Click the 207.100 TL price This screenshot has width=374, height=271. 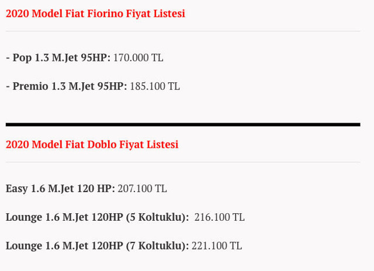pyautogui.click(x=142, y=189)
